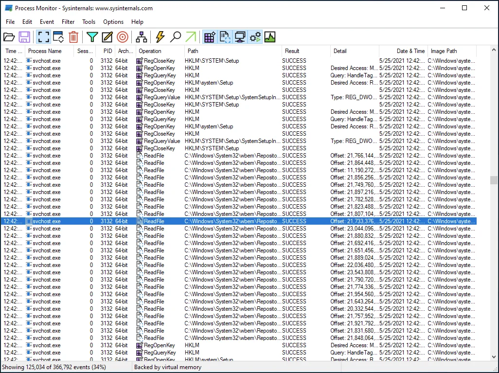Screen dimensions: 499x373
Task: Click the Open folder toolbar icon
Action: (x=9, y=37)
